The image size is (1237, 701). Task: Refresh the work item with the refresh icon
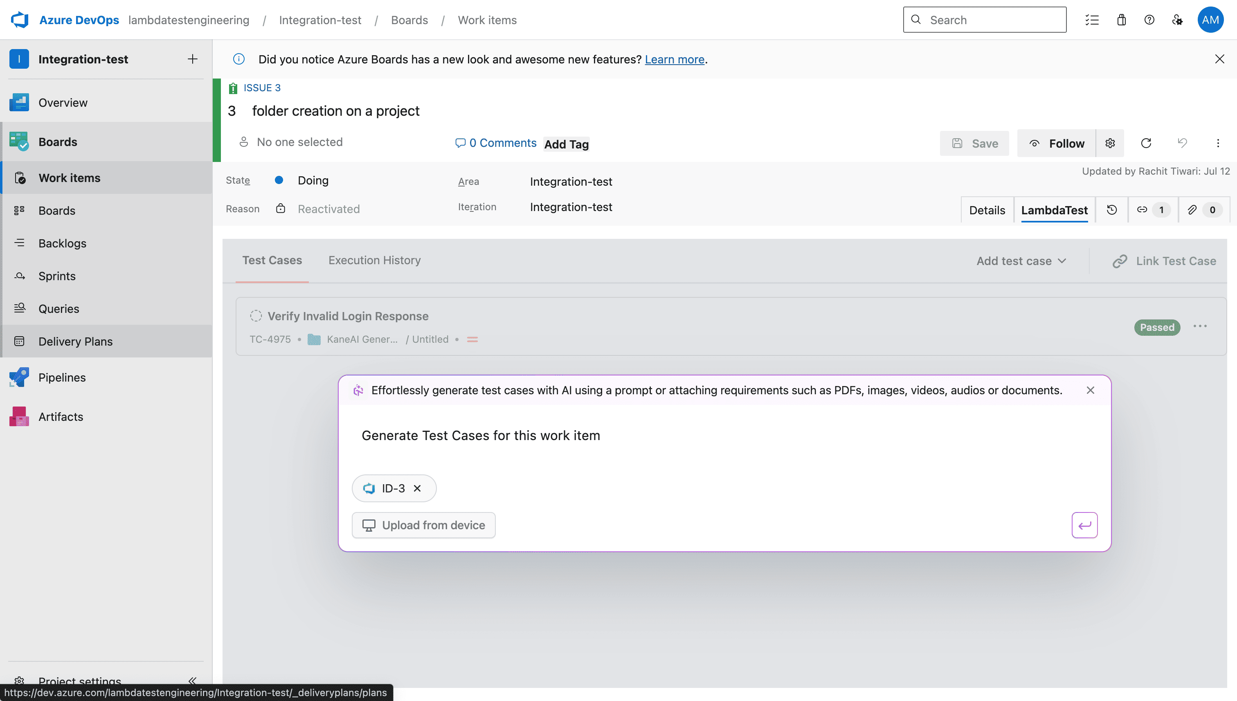tap(1147, 143)
